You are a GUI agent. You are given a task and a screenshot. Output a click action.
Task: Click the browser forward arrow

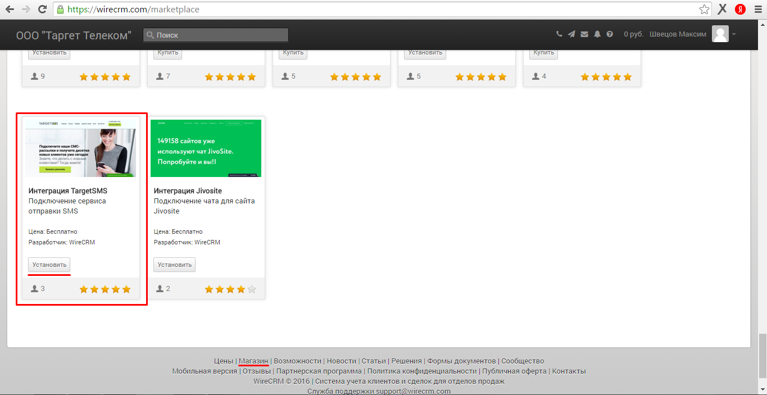click(x=26, y=10)
